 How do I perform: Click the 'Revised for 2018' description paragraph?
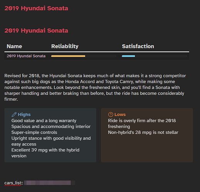[x=95, y=88]
